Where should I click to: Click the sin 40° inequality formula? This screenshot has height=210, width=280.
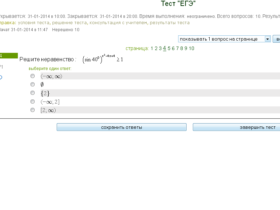click(x=103, y=59)
